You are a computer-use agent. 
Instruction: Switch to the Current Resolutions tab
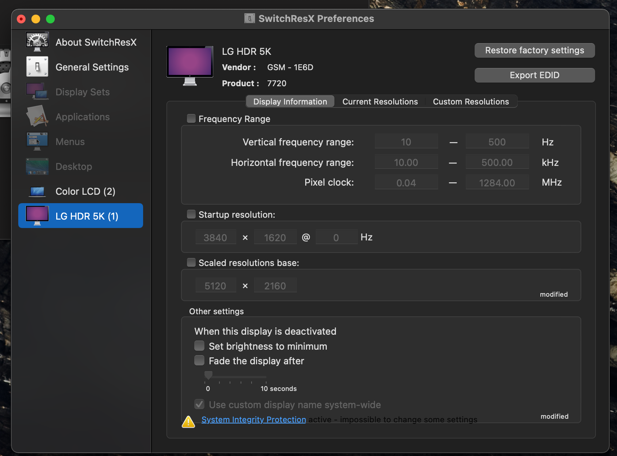[x=380, y=102]
